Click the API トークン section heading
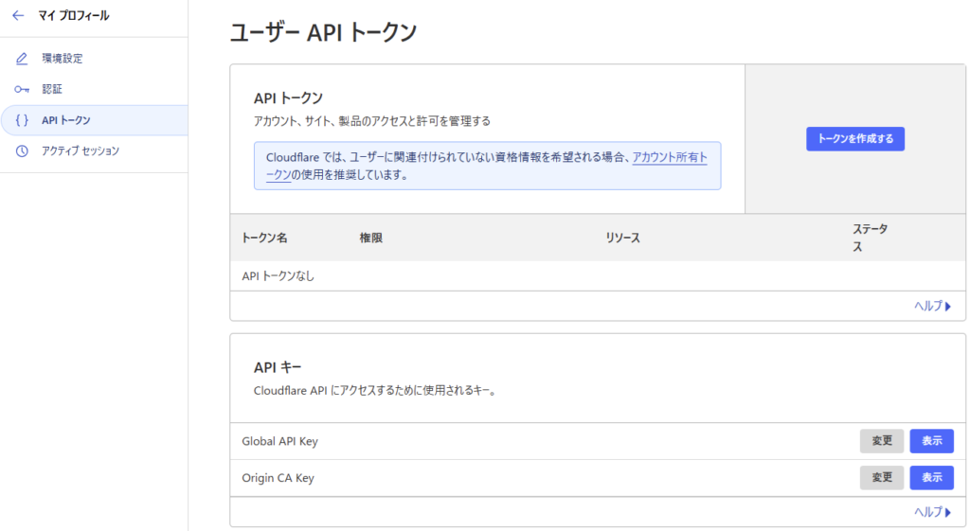The image size is (970, 531). (288, 98)
